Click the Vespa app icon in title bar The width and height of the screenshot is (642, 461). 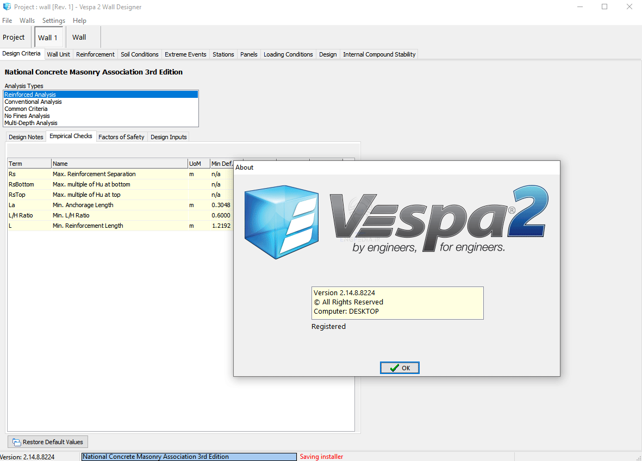click(7, 7)
